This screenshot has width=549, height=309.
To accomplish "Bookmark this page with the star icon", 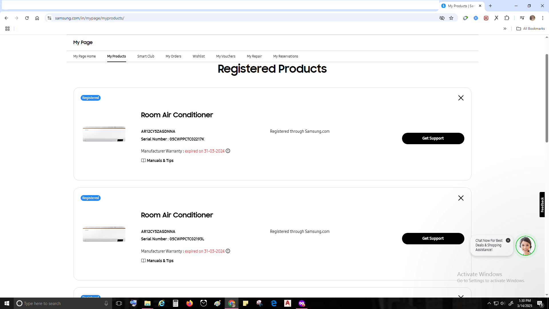I will 451,18.
